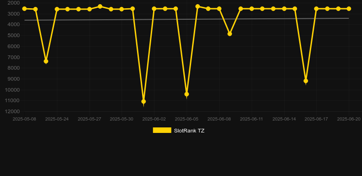Image resolution: width=362 pixels, height=176 pixels.
Task: Select the data point above 2025-06-14 label
Action: 284,9
